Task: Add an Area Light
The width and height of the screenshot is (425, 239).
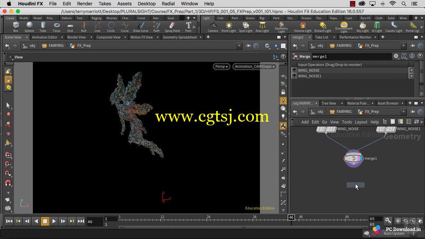Action: tap(262, 27)
